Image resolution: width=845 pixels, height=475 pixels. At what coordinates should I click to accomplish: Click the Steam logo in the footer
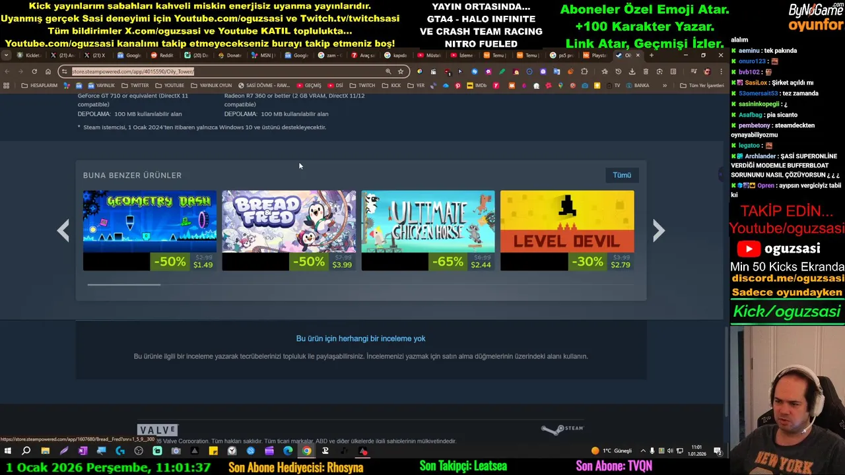click(x=562, y=429)
